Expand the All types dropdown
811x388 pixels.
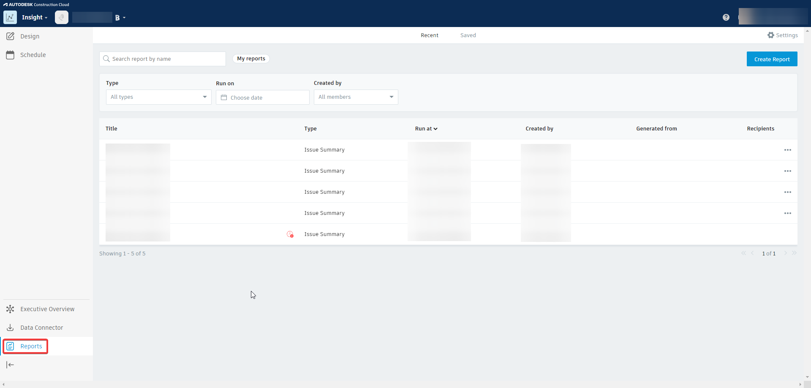click(158, 97)
